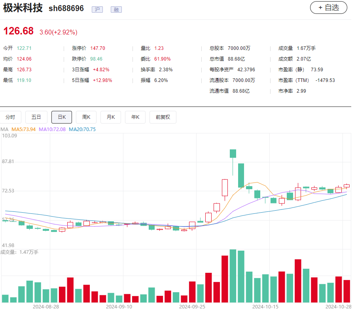Click the 5日涨幅 value +12.98%
Screen dimensions: 354x312
click(x=102, y=80)
